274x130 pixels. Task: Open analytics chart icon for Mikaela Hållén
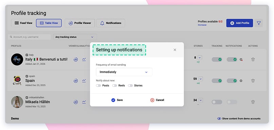[84, 102]
